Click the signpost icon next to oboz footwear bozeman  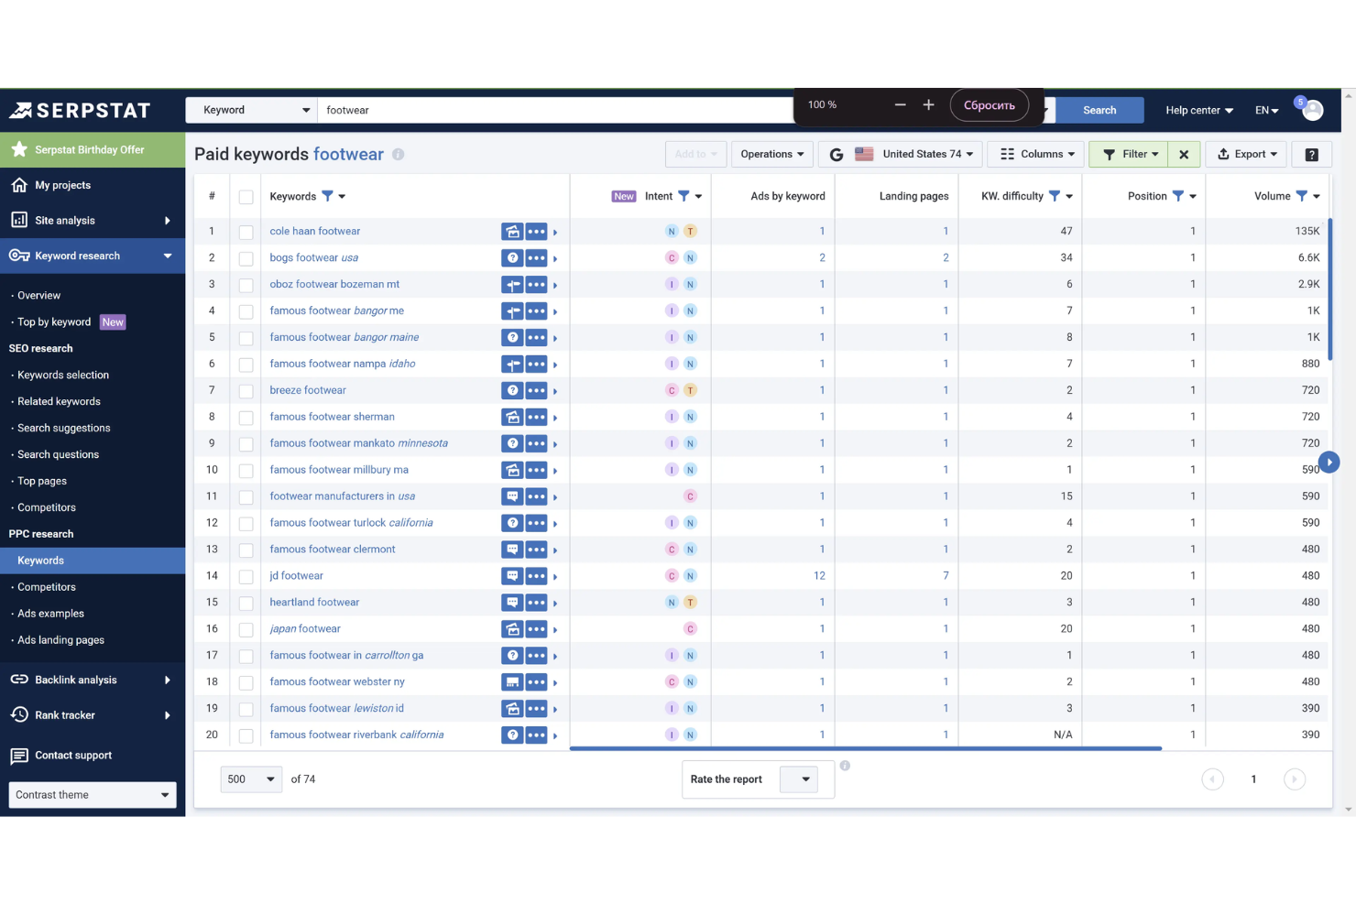coord(511,284)
